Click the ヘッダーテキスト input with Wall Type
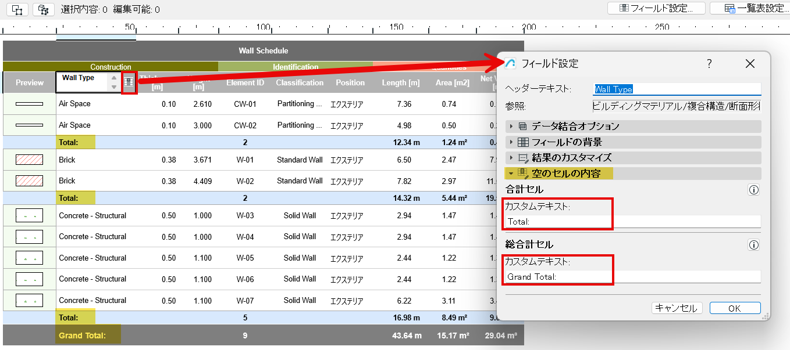790x350 pixels. pyautogui.click(x=677, y=89)
